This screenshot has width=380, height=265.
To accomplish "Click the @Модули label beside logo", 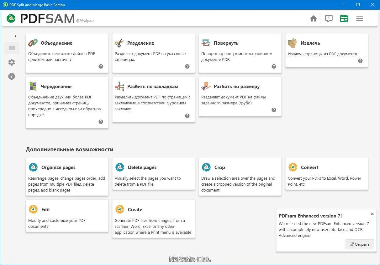I will pyautogui.click(x=85, y=21).
